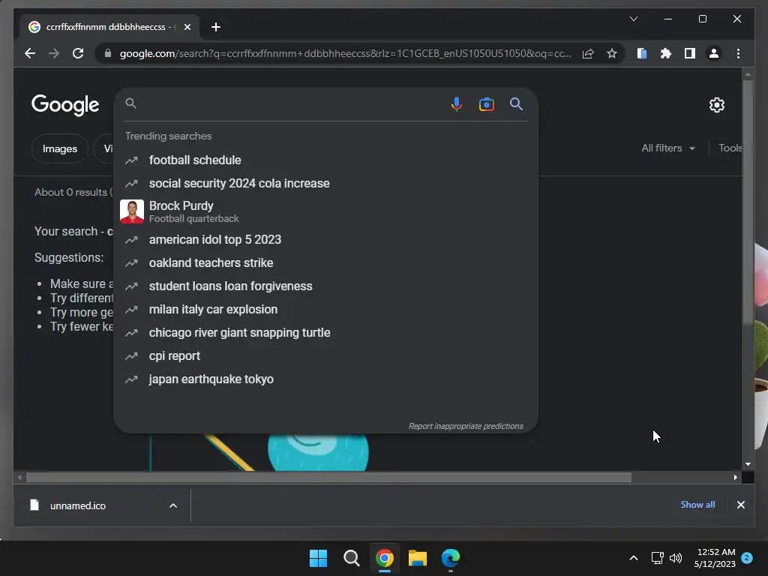The height and width of the screenshot is (576, 768).
Task: Open notification center badge
Action: click(x=747, y=558)
